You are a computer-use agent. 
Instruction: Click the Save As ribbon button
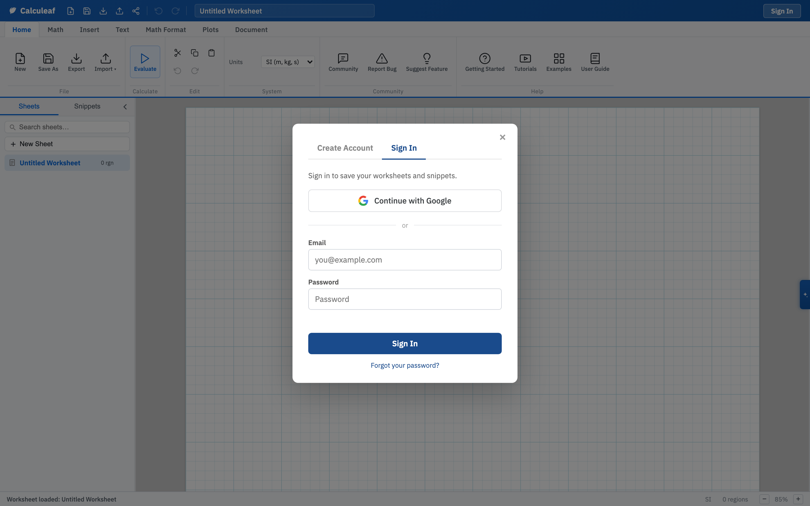click(48, 62)
